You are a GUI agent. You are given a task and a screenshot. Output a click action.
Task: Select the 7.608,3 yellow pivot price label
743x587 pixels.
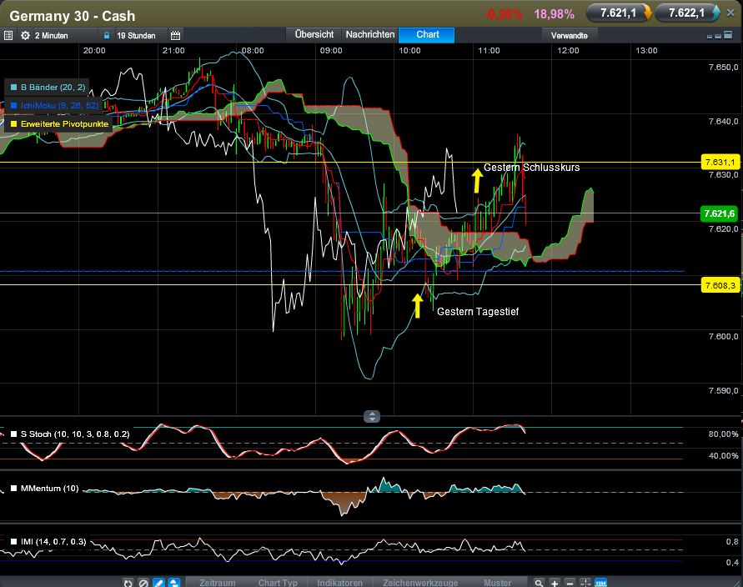(720, 285)
